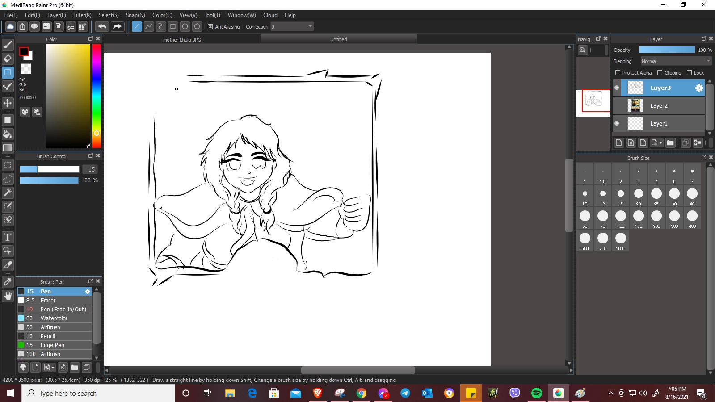The height and width of the screenshot is (402, 715).
Task: Choose rectangle shape drawing mode
Action: click(173, 26)
